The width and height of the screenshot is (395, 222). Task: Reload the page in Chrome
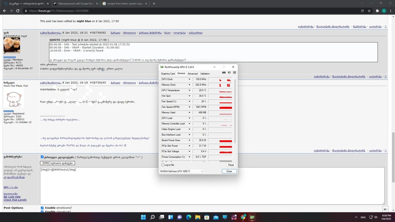[18, 11]
